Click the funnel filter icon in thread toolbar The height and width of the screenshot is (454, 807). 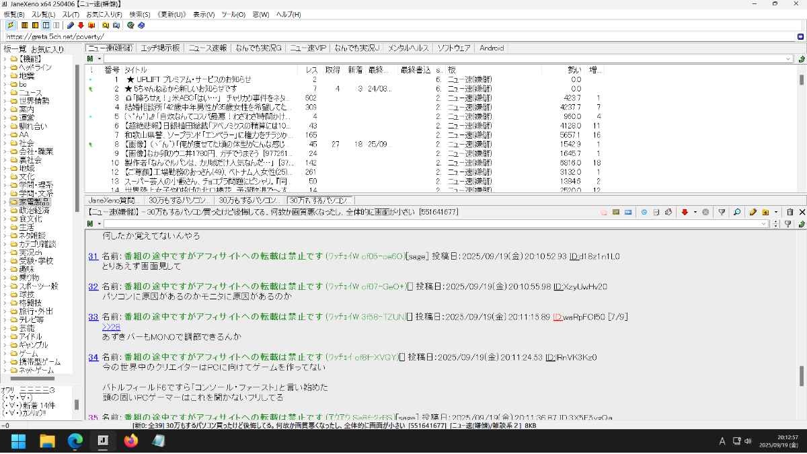[x=722, y=212]
